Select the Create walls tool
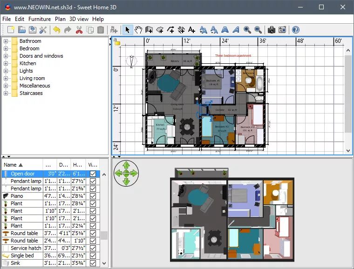 149,30
